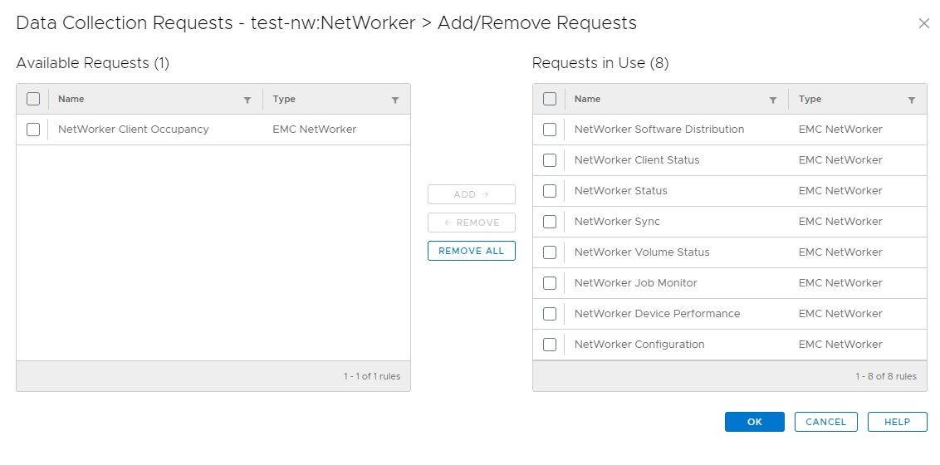Tick the NetWorker Sync checkbox
This screenshot has height=465, width=940.
coord(550,222)
